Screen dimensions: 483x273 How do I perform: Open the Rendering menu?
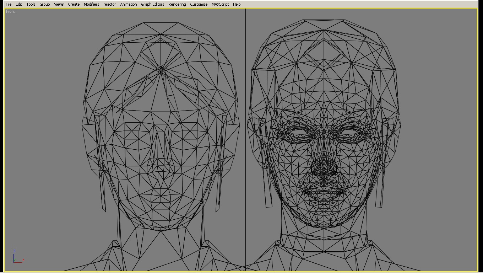coord(177,4)
